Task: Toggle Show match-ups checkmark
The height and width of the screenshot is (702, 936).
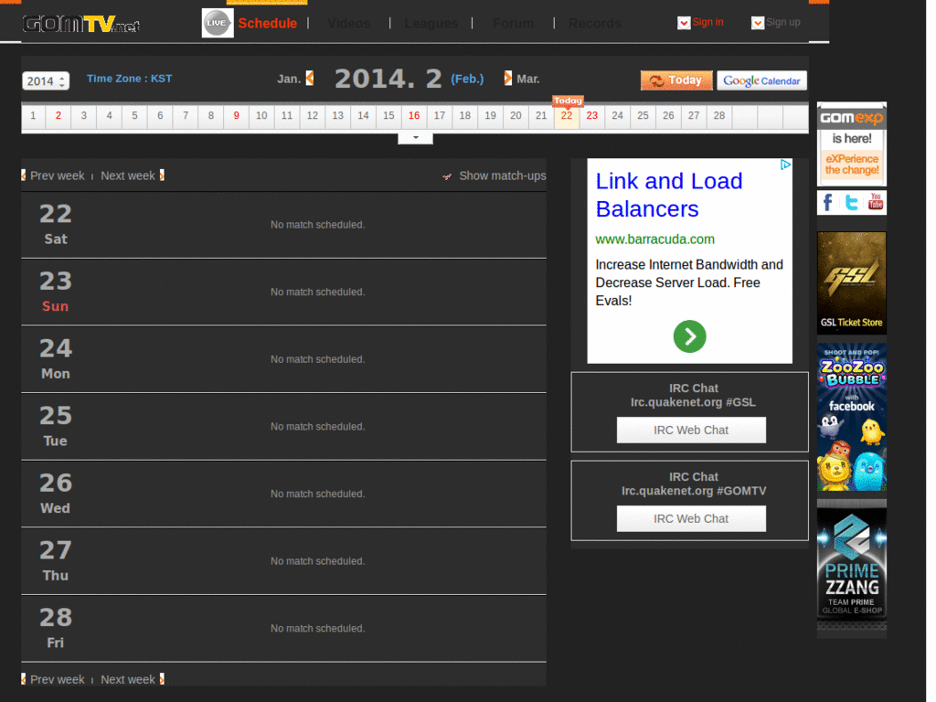Action: [x=446, y=176]
